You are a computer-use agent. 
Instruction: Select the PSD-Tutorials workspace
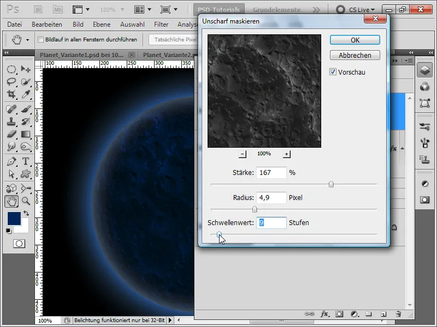(x=219, y=10)
